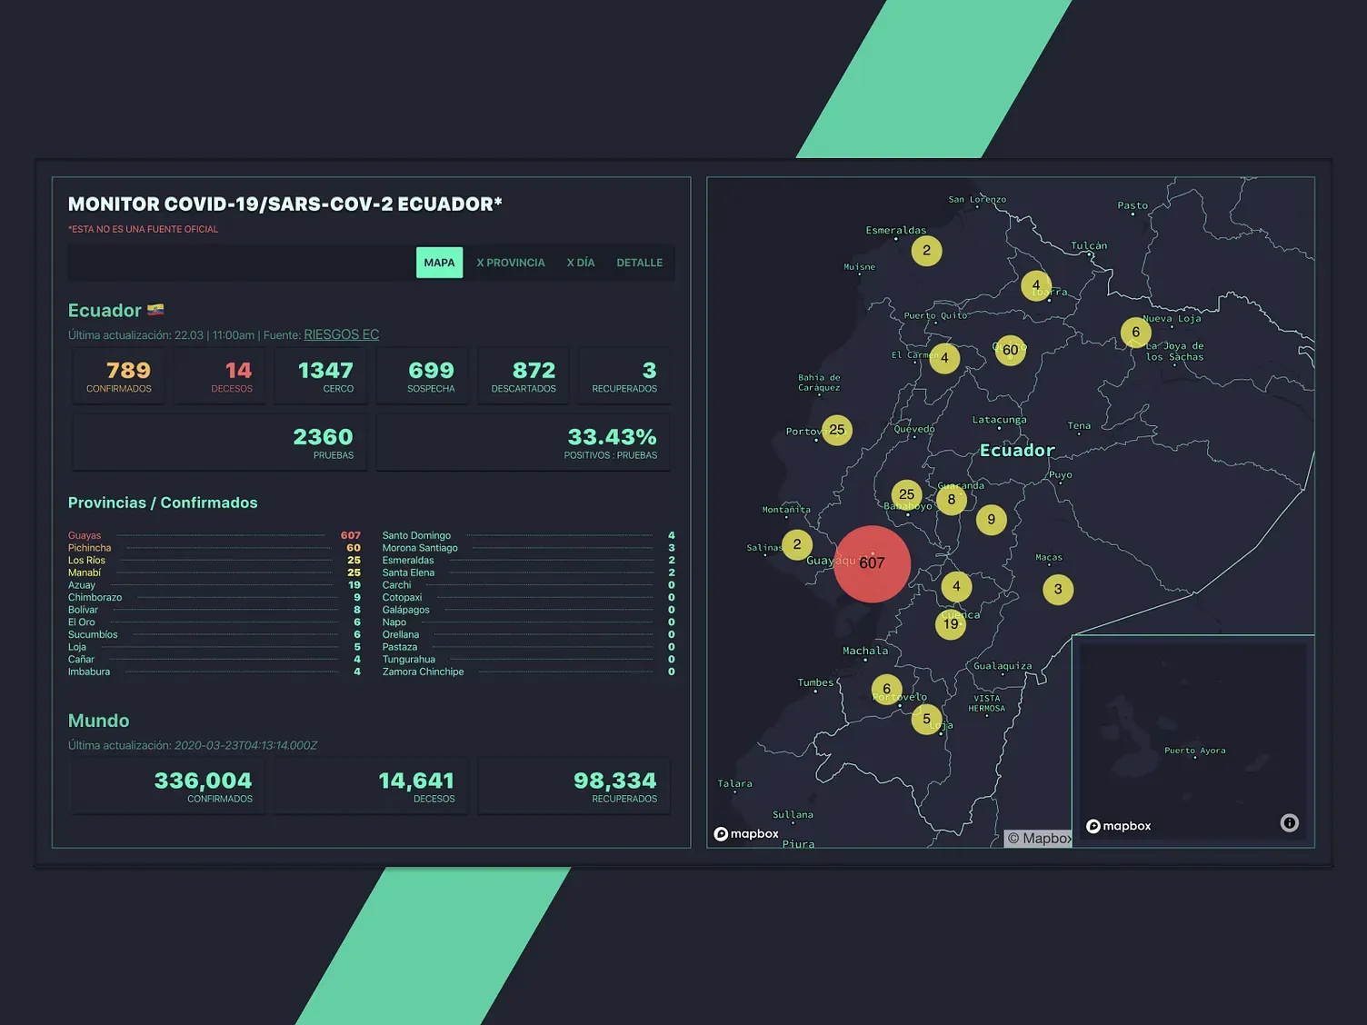The height and width of the screenshot is (1025, 1367).
Task: Click the Mapbox logo on the Galápagos inset map
Action: click(1118, 826)
